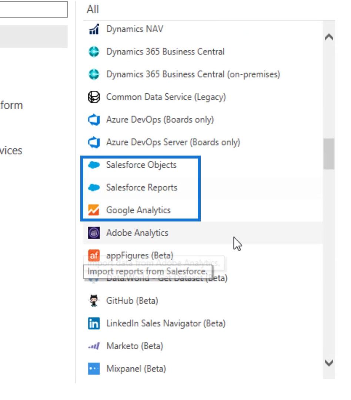
Task: Click the Adobe Analytics purple icon
Action: pyautogui.click(x=94, y=233)
